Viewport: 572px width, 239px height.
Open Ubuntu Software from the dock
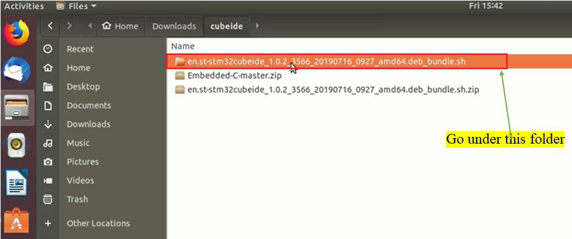point(16,221)
